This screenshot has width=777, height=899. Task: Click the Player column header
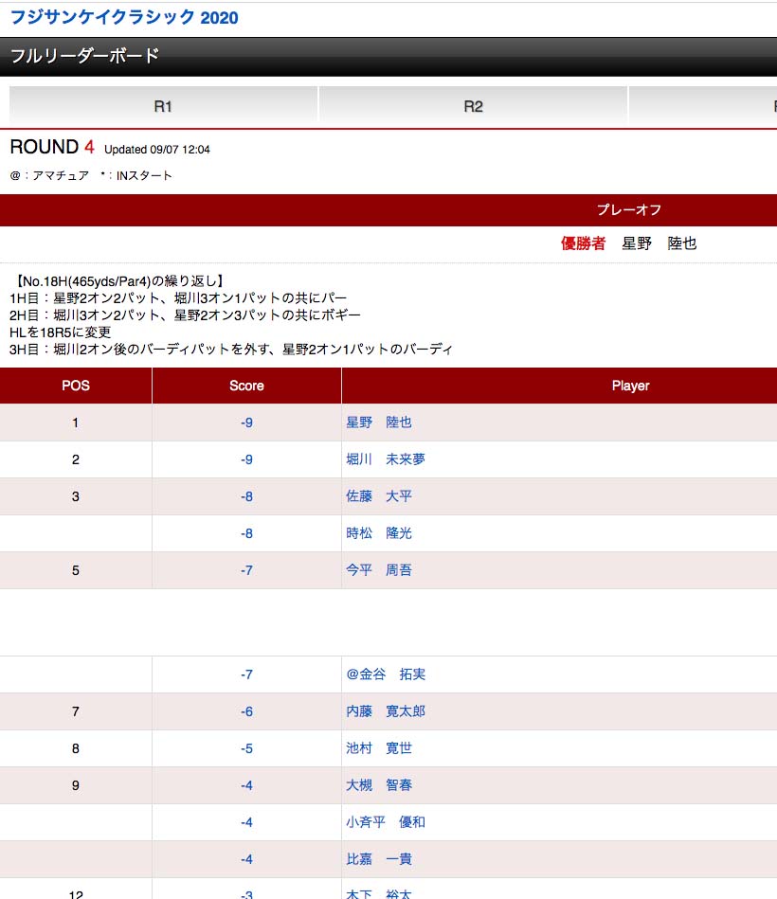tap(630, 386)
